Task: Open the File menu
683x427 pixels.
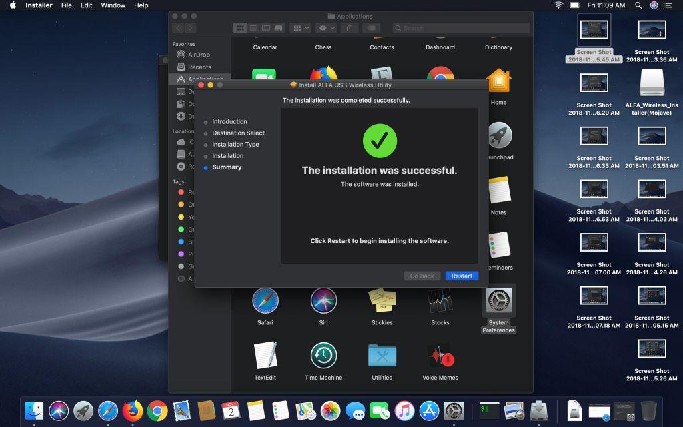Action: [66, 5]
